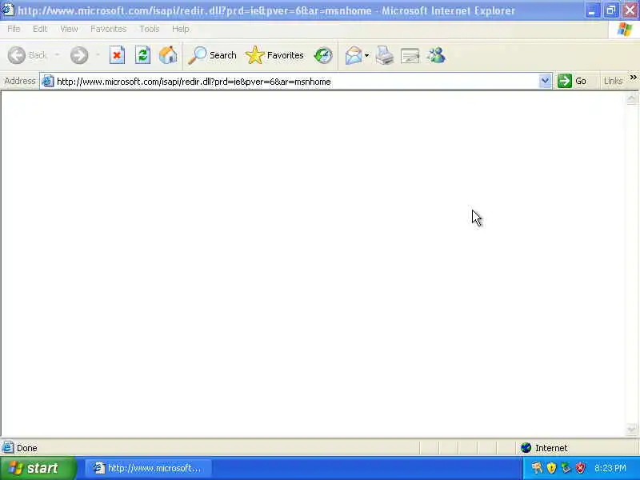Open the Edit menu
Screen dimensions: 640x480
click(x=40, y=29)
